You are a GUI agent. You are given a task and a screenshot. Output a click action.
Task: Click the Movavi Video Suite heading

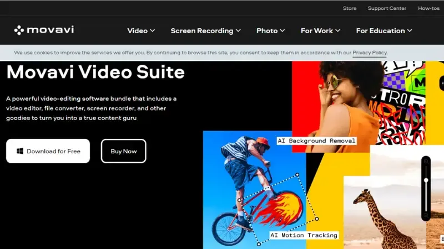(x=95, y=72)
